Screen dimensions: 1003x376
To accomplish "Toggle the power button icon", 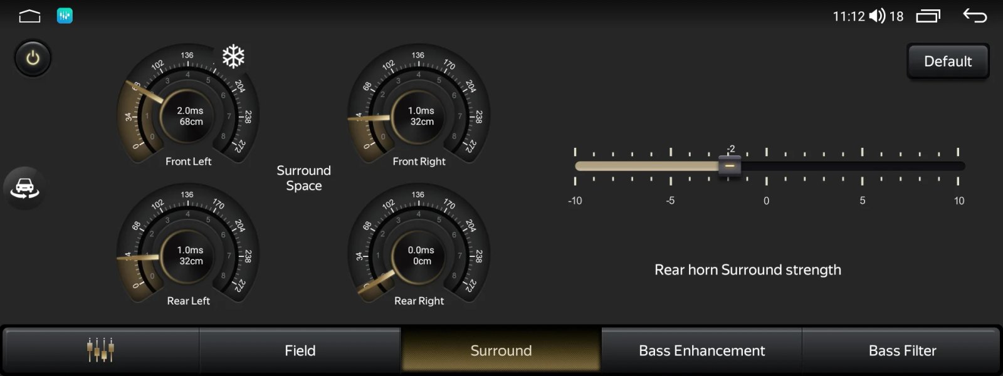I will coord(33,58).
